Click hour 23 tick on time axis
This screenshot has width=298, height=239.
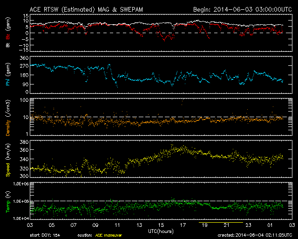coord(248,225)
